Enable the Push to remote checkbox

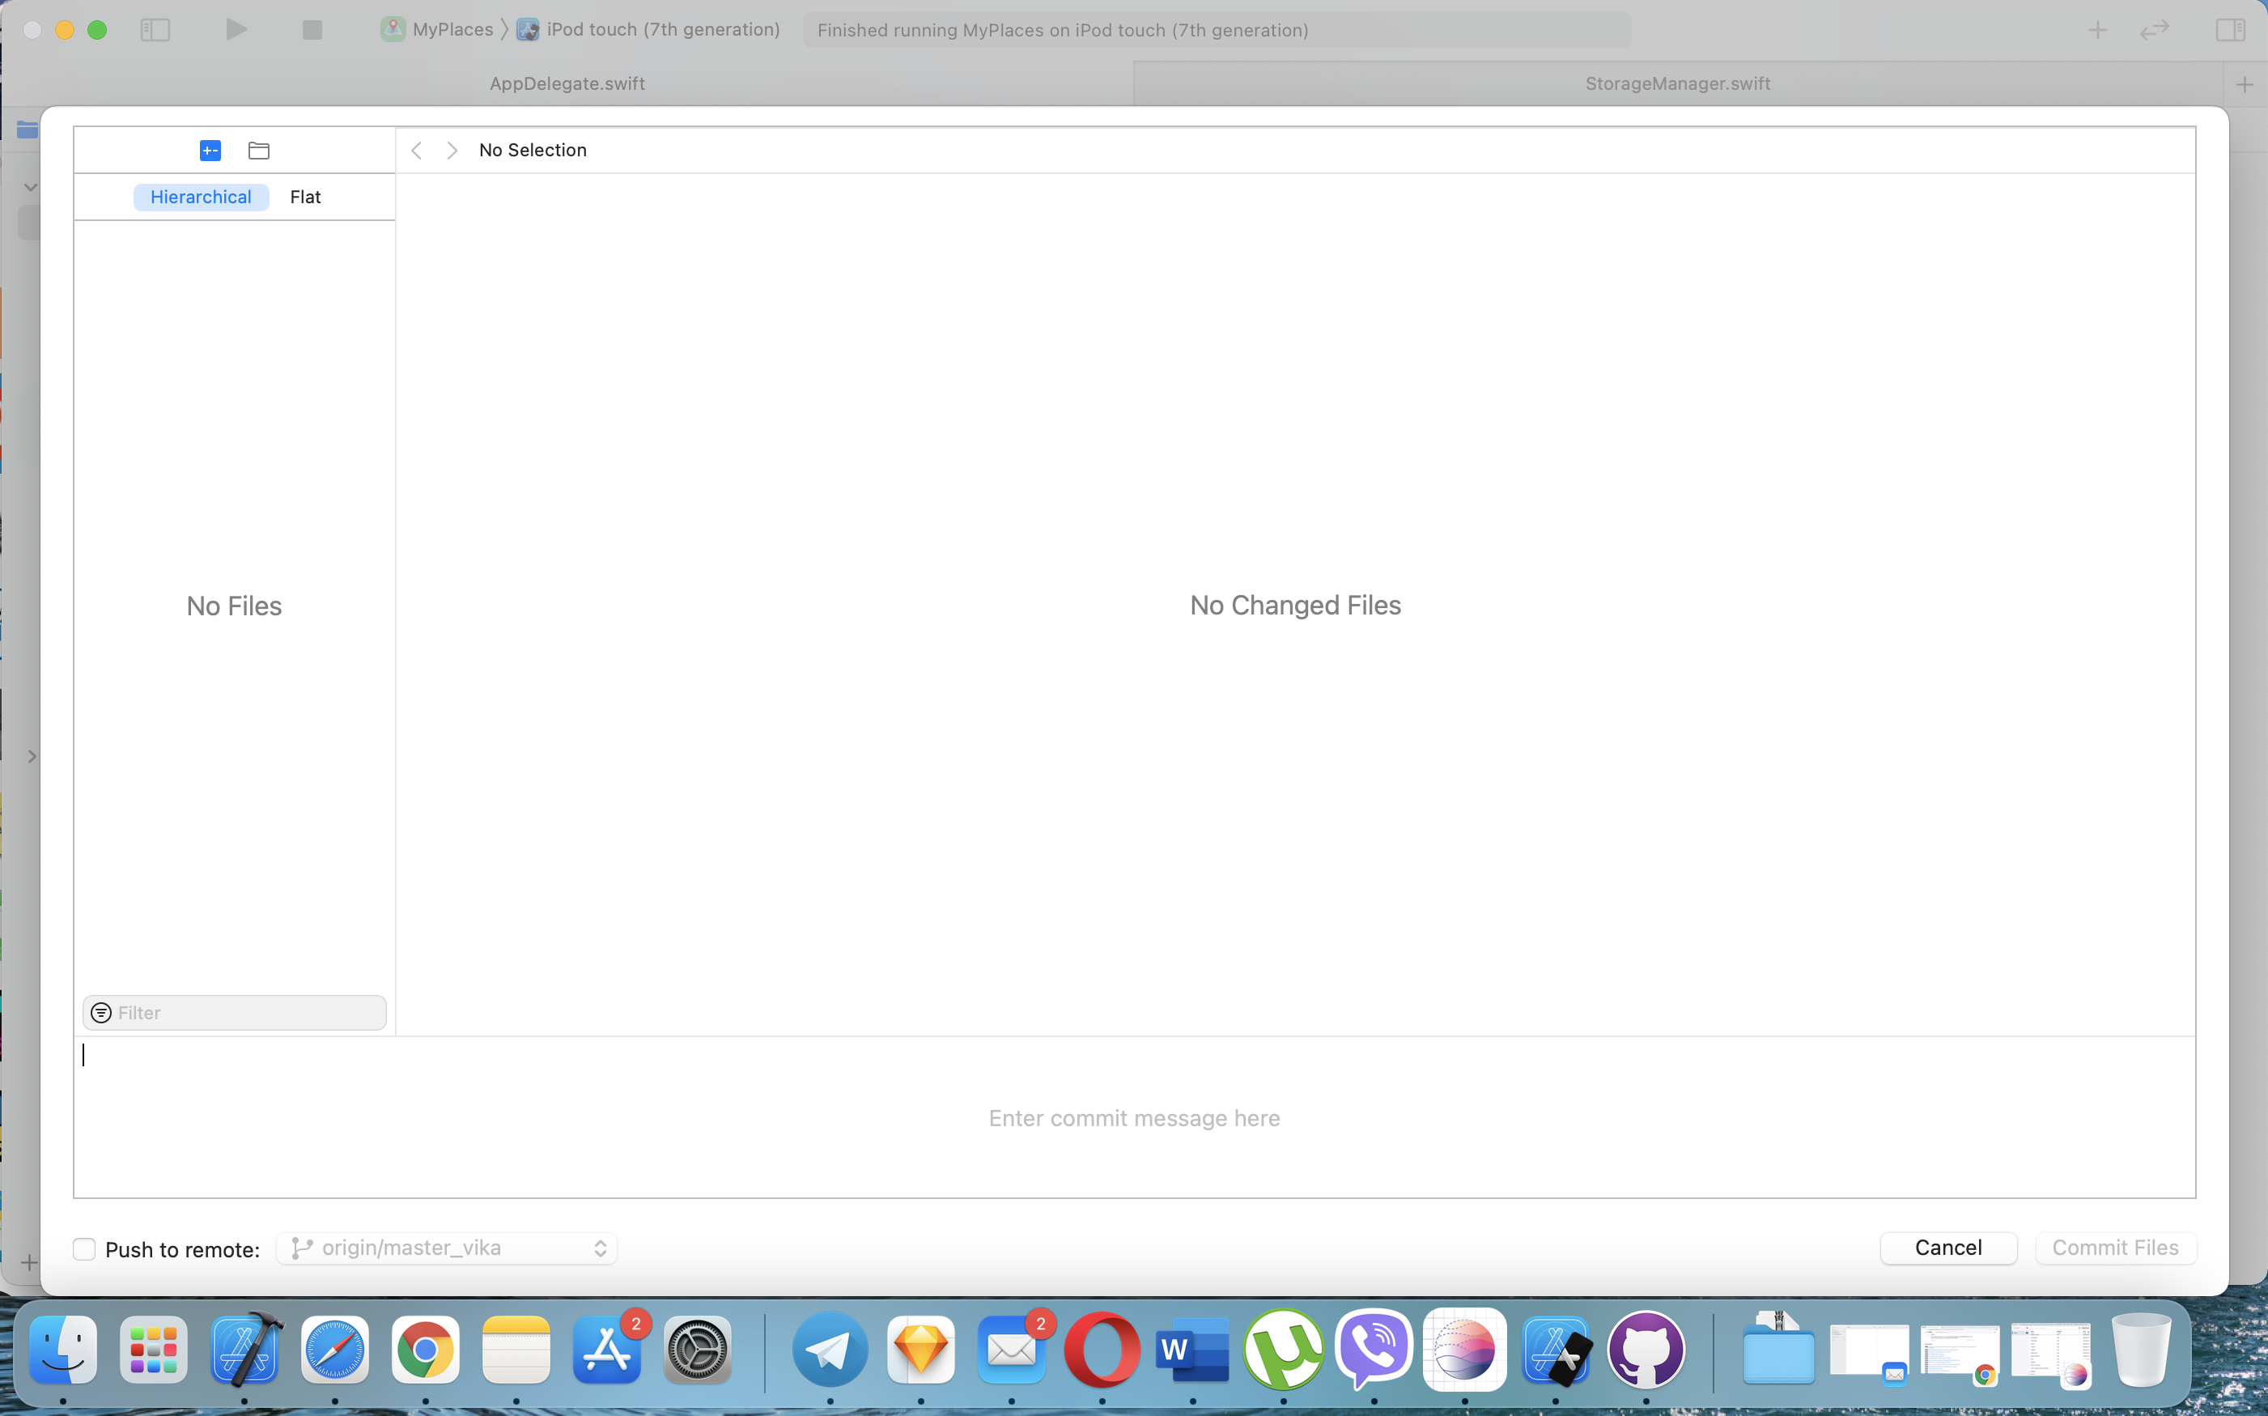(x=84, y=1248)
